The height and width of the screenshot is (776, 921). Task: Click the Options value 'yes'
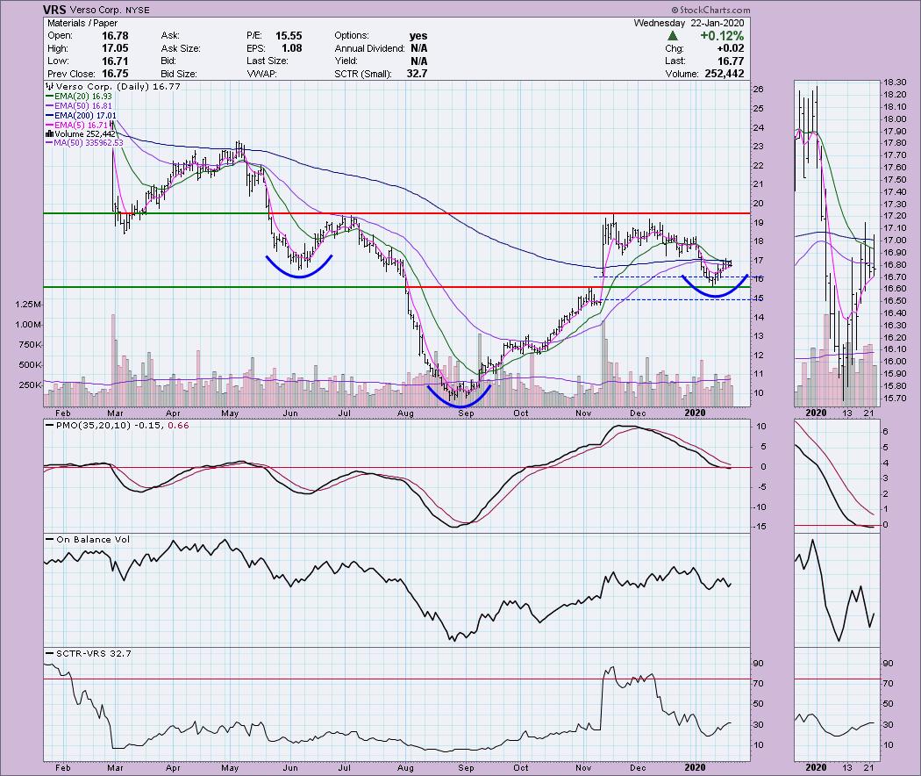coord(418,36)
